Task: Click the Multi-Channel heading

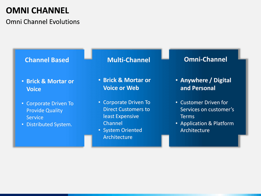Action: (x=129, y=60)
